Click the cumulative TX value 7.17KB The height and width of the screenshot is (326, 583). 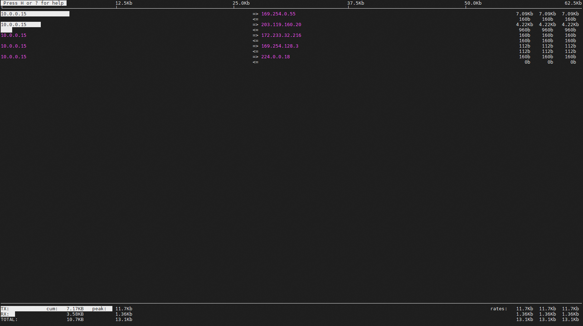pos(75,309)
